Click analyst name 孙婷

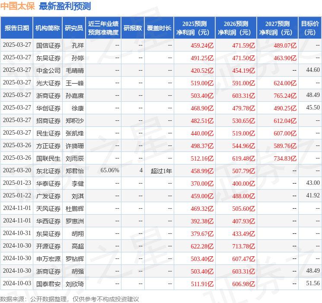[x=78, y=58]
